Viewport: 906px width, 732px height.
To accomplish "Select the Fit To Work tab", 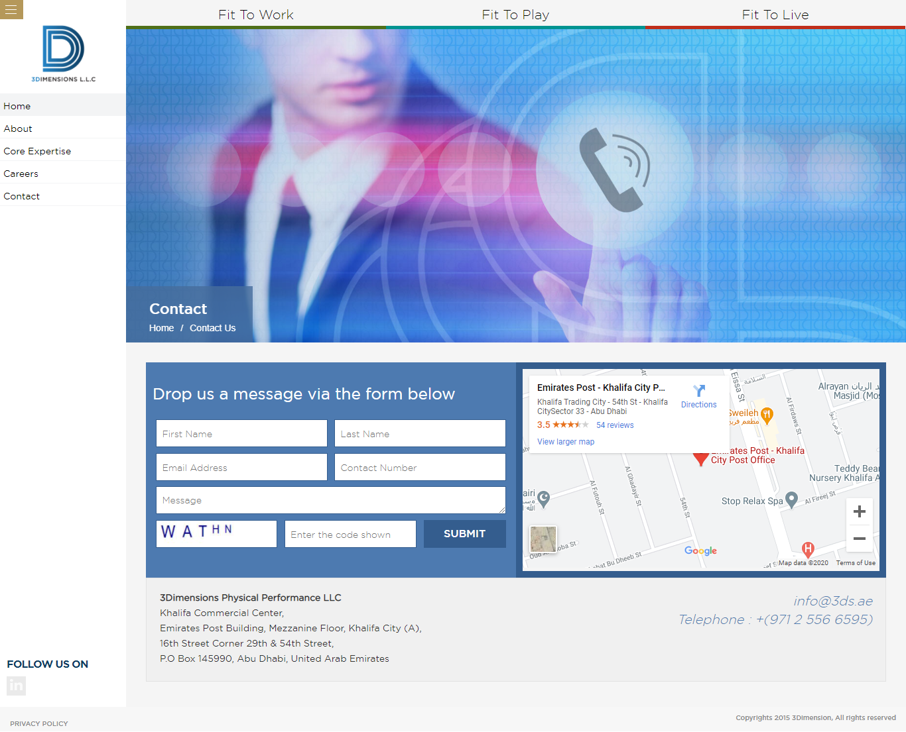I will click(255, 15).
